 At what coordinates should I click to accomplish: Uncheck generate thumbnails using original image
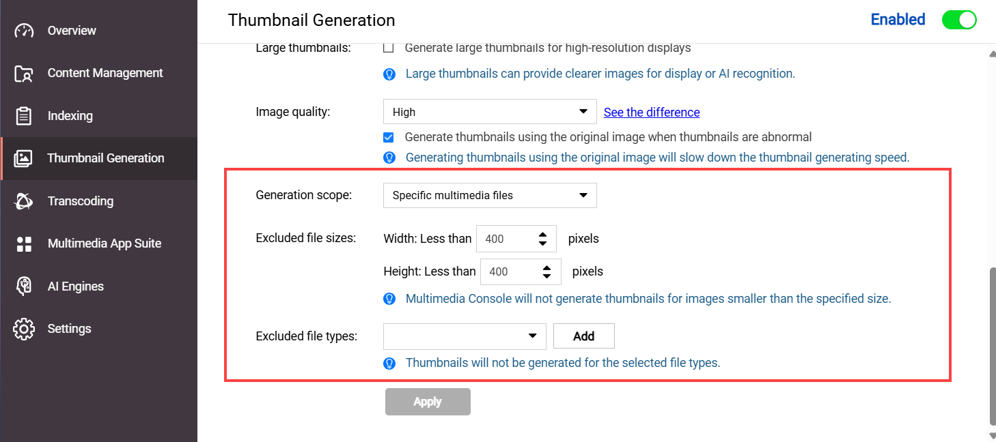[x=388, y=137]
